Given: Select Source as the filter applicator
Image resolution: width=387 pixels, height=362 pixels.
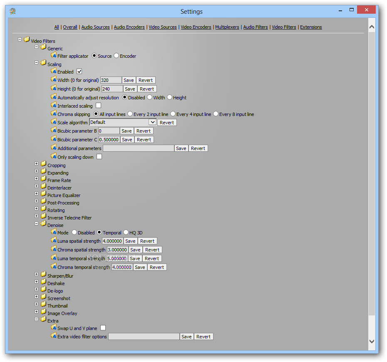Looking at the screenshot, I should (94, 56).
